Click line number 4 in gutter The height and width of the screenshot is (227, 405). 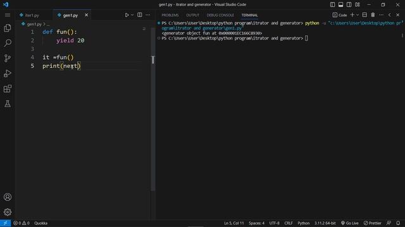[x=32, y=57]
